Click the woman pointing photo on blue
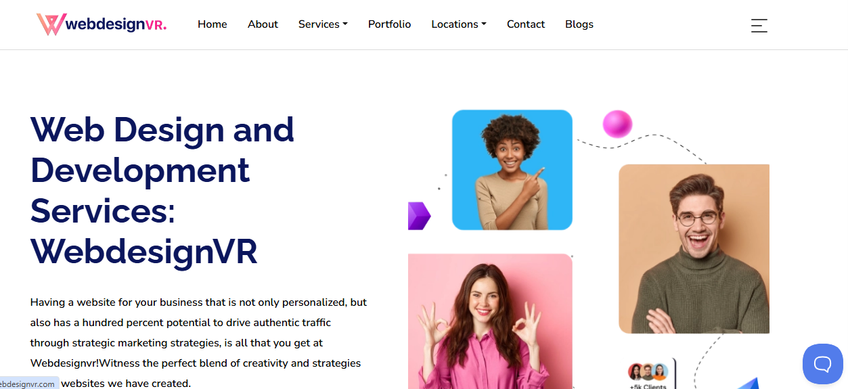The width and height of the screenshot is (848, 389). tap(512, 170)
